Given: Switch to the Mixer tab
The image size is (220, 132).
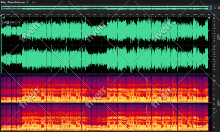Looking at the screenshot, I should pyautogui.click(x=34, y=2).
